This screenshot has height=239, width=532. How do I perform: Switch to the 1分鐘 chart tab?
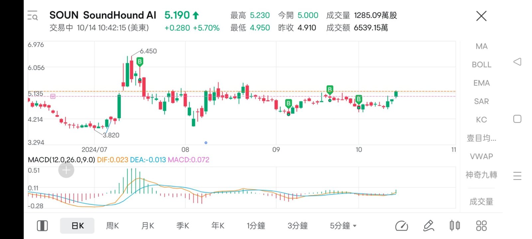click(256, 226)
